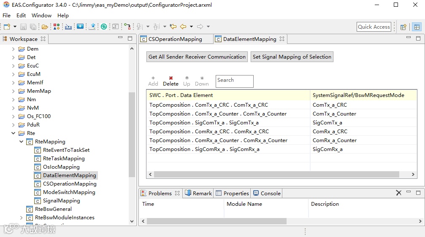The height and width of the screenshot is (237, 425).
Task: Click the Next Annotation down arrow icon
Action: [140, 27]
